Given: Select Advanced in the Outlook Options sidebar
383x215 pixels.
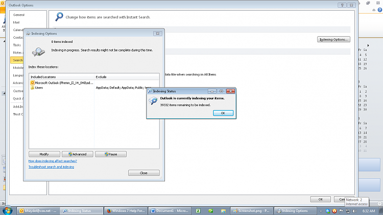Looking at the screenshot, I should (18, 83).
